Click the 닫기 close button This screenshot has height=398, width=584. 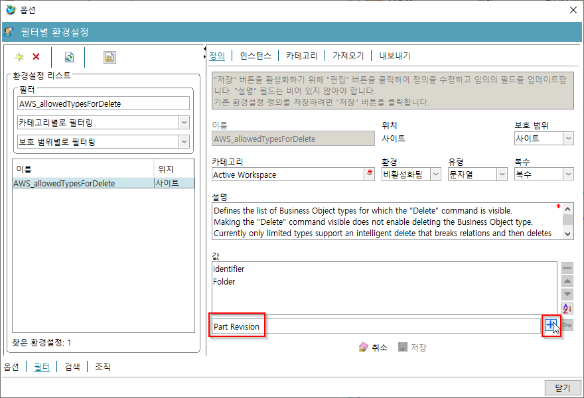click(562, 388)
